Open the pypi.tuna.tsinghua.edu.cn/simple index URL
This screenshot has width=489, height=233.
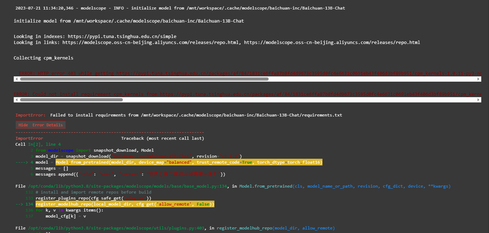pos(122,37)
